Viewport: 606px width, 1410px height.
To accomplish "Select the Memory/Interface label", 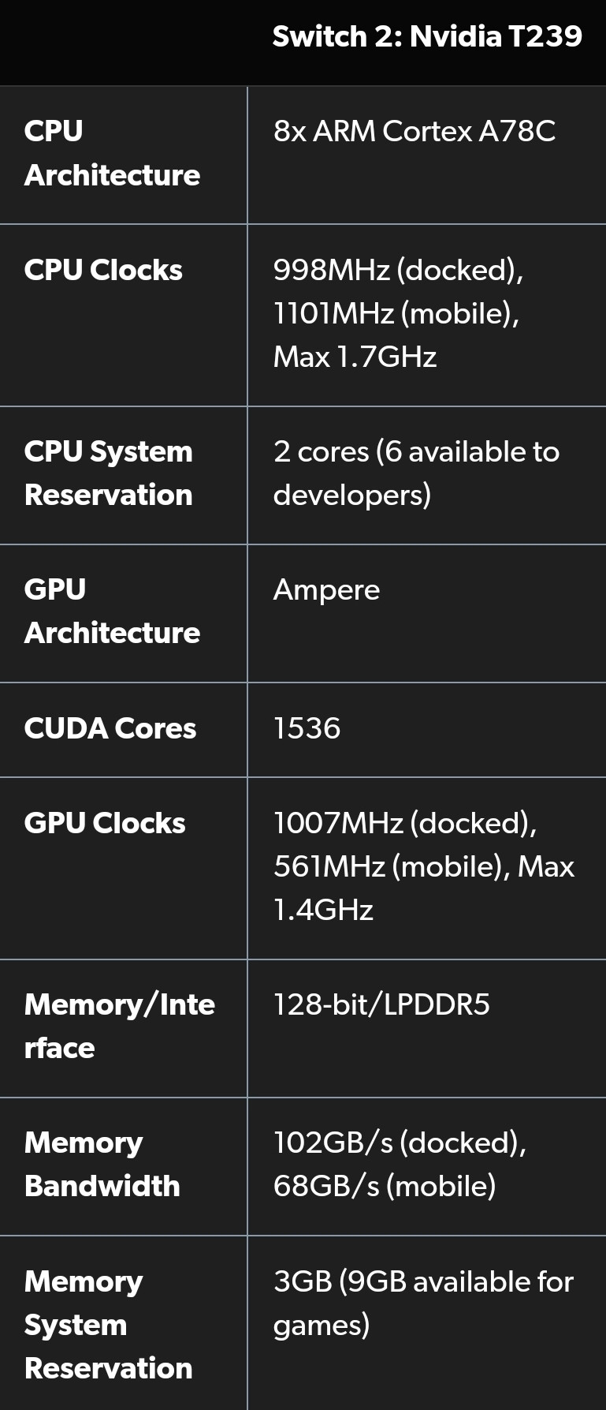I will (x=120, y=1027).
